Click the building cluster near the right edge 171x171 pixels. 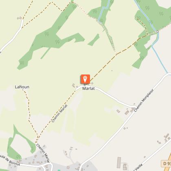(167, 137)
